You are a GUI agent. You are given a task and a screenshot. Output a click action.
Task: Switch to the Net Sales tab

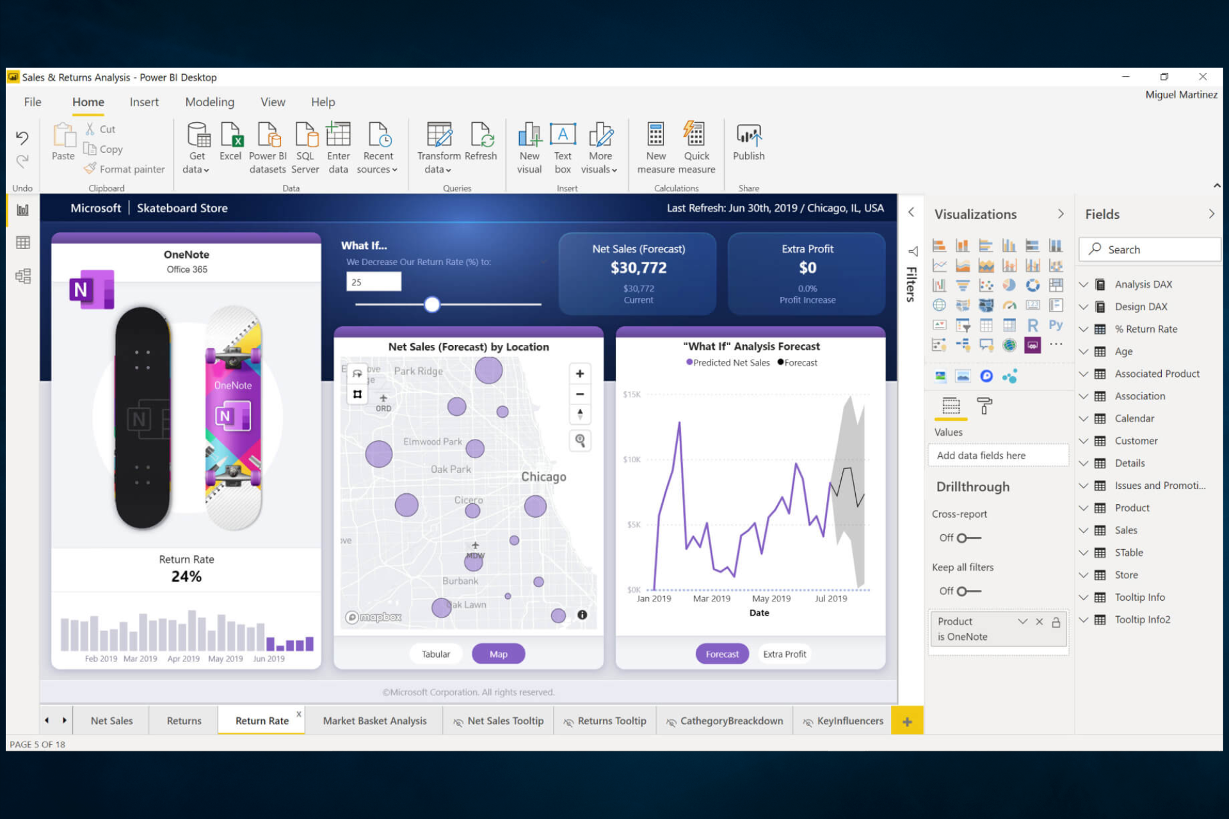pyautogui.click(x=111, y=720)
